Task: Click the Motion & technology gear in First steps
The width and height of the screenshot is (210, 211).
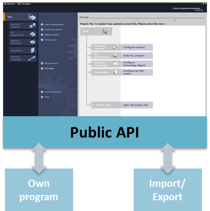Action: (115, 64)
